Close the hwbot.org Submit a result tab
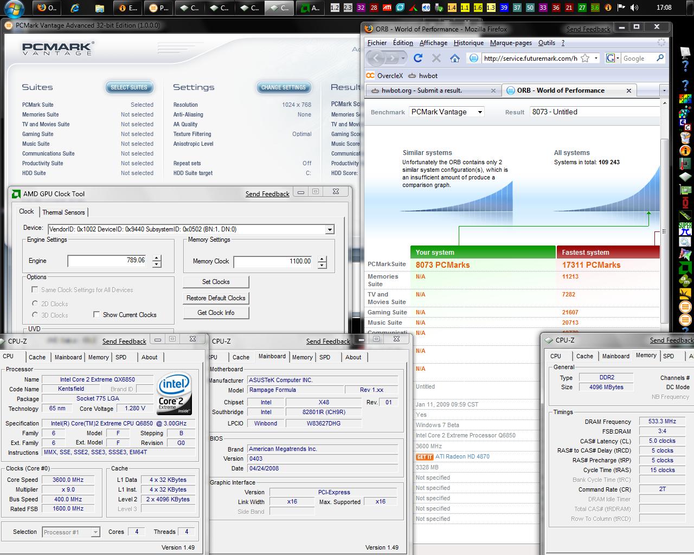This screenshot has width=694, height=555. [493, 91]
